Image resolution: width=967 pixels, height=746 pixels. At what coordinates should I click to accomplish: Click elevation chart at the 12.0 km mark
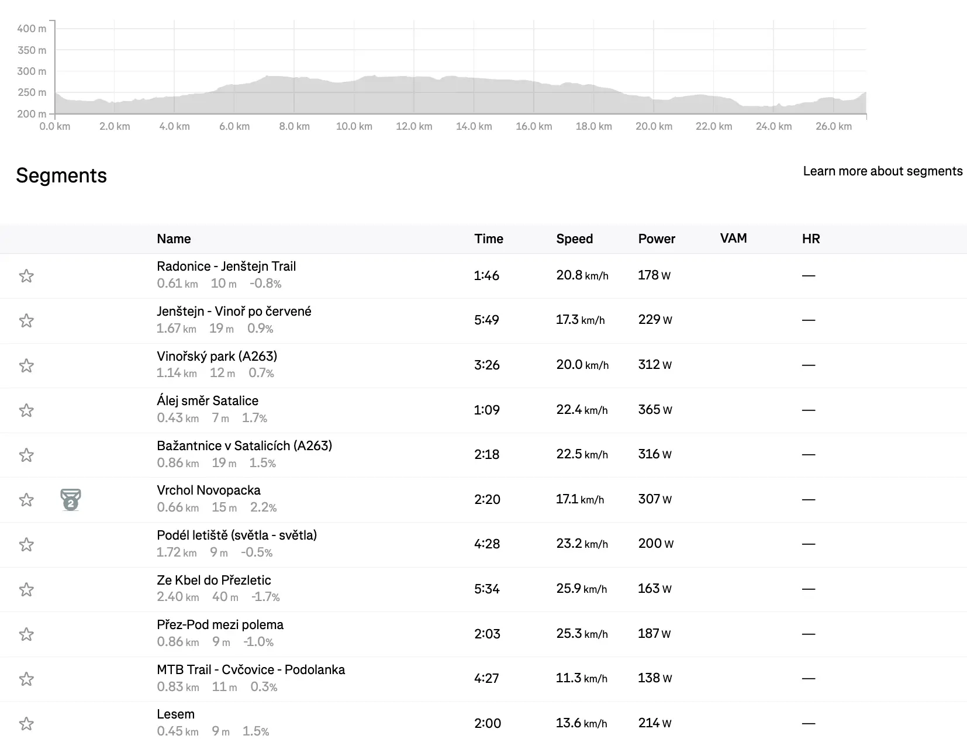pyautogui.click(x=414, y=94)
